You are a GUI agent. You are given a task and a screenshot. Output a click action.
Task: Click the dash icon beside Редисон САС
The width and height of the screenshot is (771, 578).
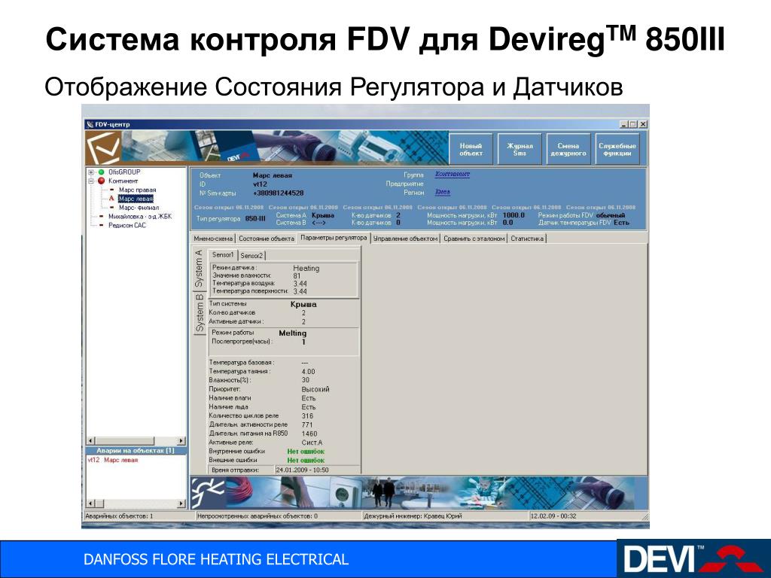point(102,225)
